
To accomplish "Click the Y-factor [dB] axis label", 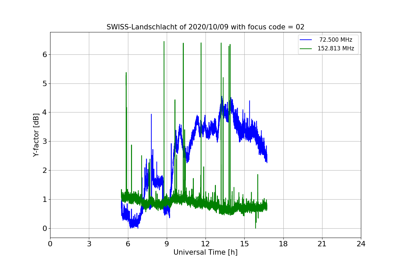I will tap(36, 135).
